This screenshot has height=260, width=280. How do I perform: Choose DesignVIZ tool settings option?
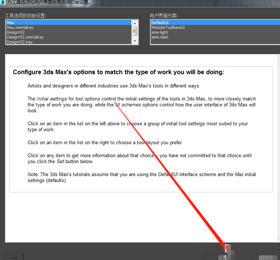(69, 32)
